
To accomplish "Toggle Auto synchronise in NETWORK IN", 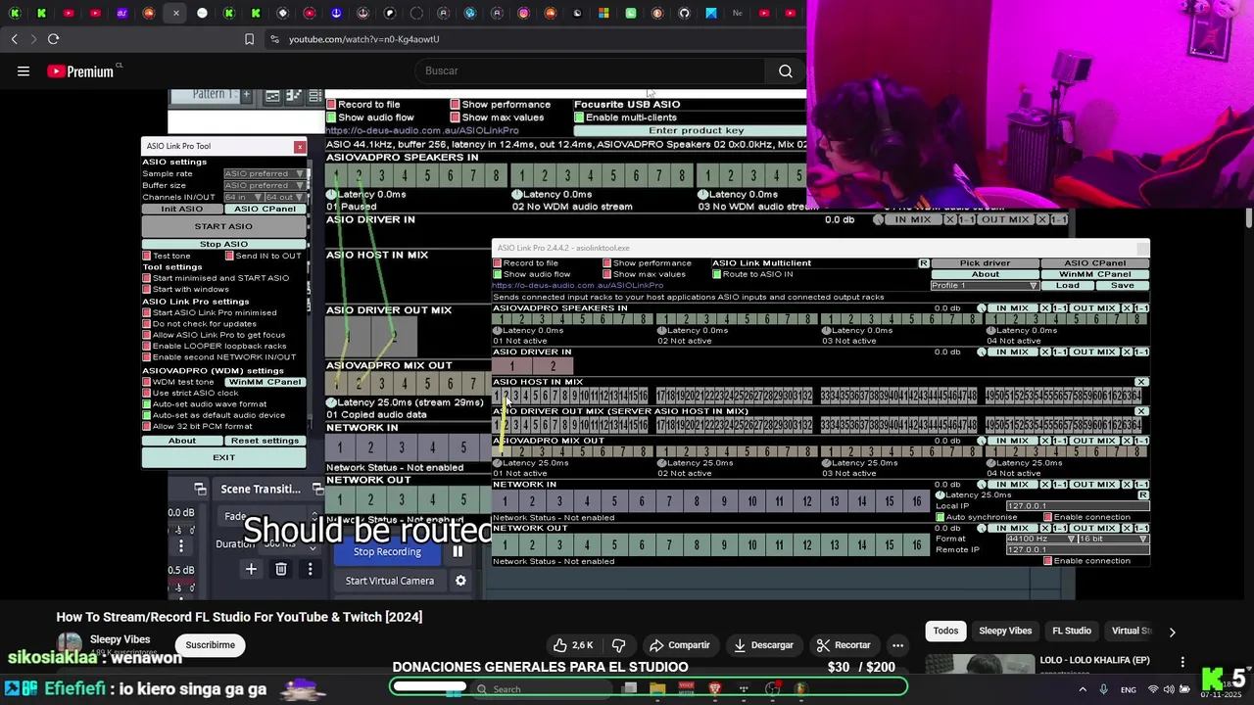I will (x=940, y=517).
